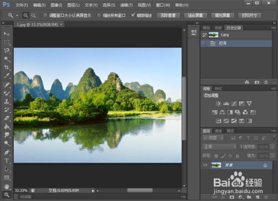Select the Clone Stamp tool
Screen dimensions: 278x201
click(x=7, y=101)
